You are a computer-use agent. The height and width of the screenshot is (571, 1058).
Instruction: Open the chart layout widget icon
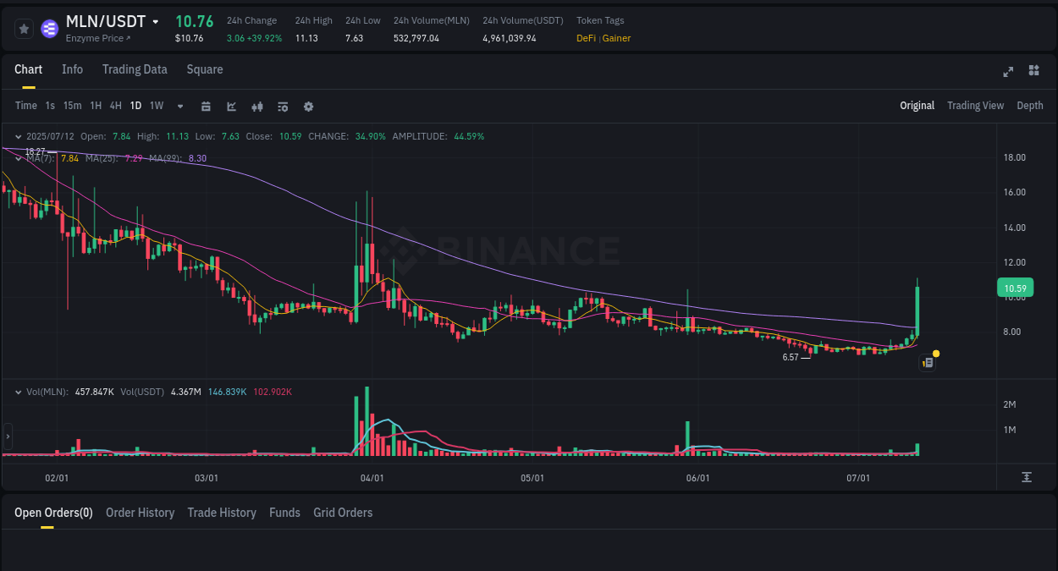(x=1033, y=71)
